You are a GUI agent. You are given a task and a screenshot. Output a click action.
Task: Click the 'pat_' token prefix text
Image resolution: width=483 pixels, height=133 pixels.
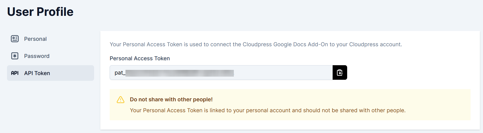coord(120,73)
